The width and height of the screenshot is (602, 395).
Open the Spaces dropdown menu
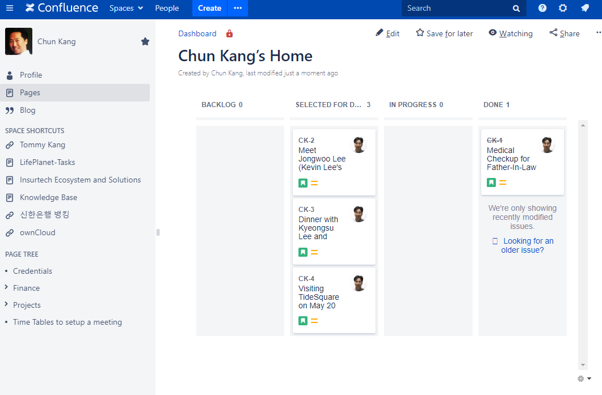tap(126, 8)
